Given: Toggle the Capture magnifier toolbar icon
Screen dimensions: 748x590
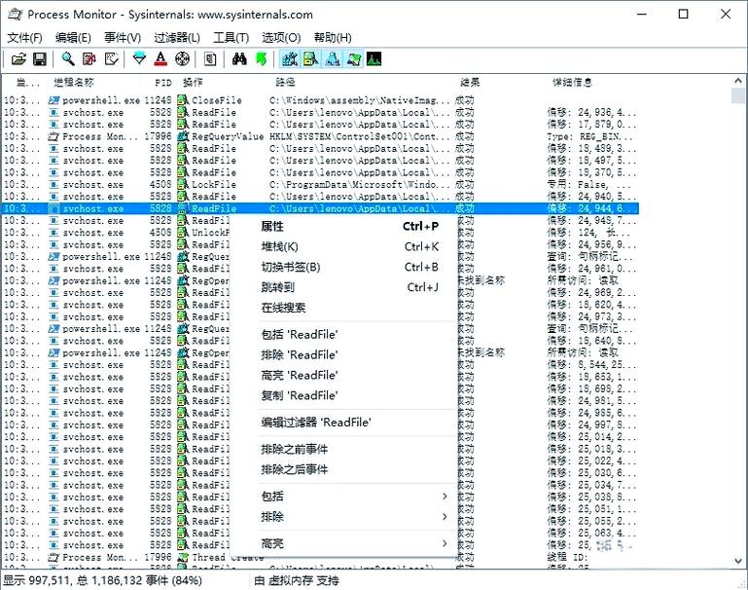Looking at the screenshot, I should point(68,59).
